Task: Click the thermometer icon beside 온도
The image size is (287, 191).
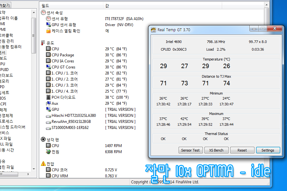Action: 43,43
